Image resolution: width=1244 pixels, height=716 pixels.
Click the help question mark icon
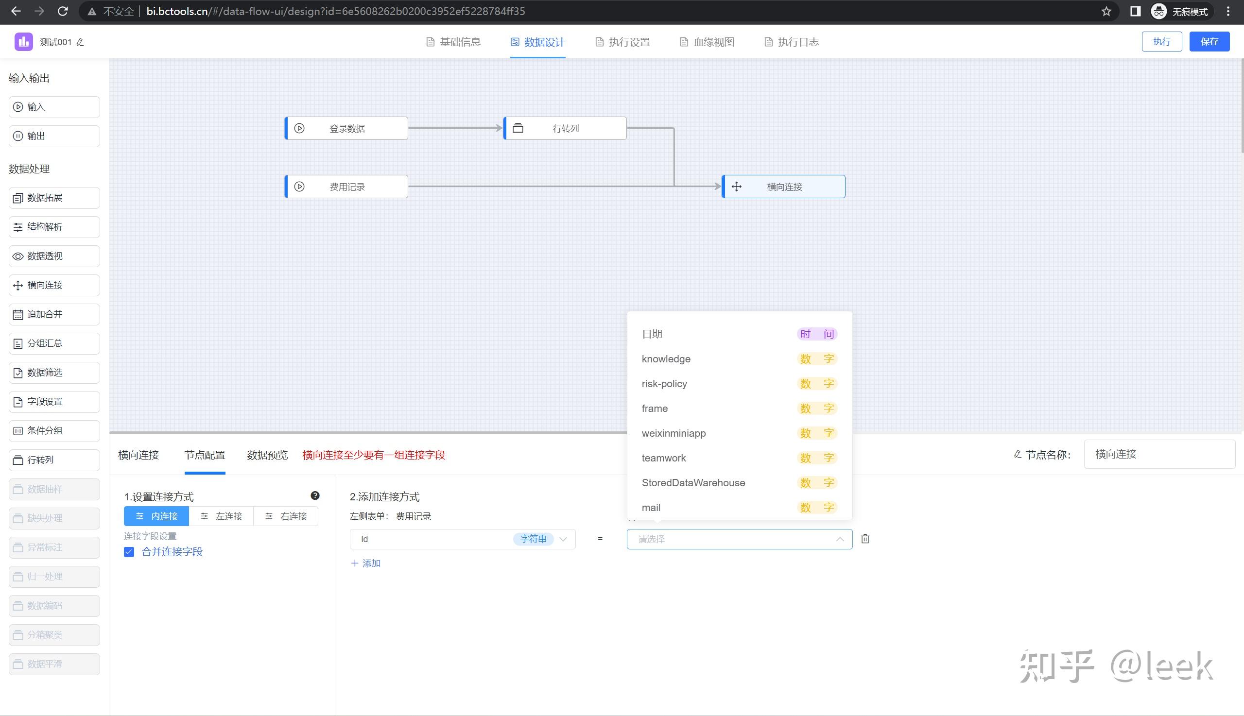pyautogui.click(x=315, y=495)
